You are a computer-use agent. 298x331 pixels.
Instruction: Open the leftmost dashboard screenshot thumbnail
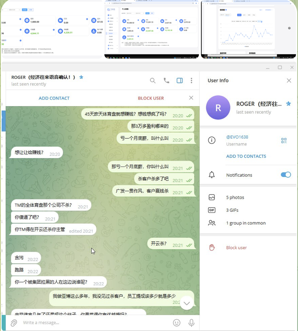point(52,29)
